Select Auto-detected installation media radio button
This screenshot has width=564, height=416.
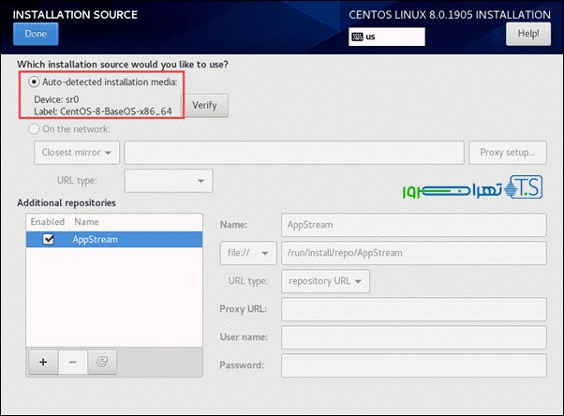tap(34, 82)
